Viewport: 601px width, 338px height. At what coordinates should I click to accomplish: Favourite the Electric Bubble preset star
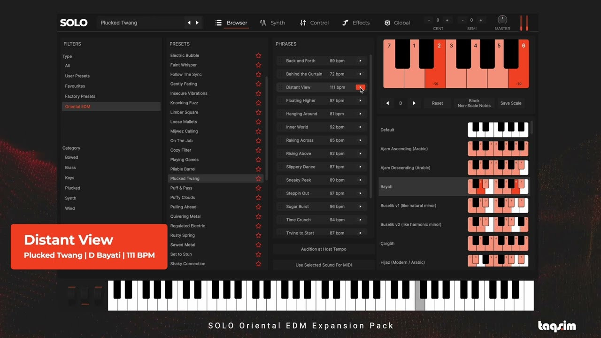pos(258,55)
